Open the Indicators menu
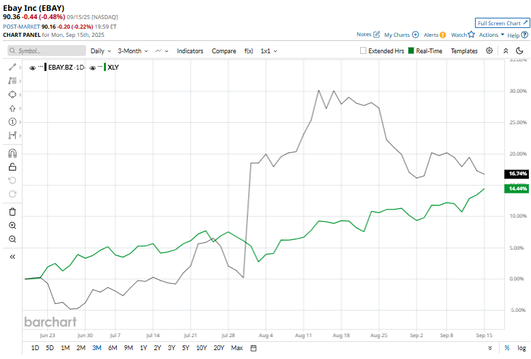531x359 pixels. (190, 51)
